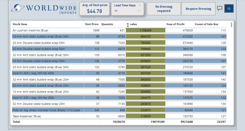Sort by Stock Item column header
245x131 pixels.
[20, 24]
